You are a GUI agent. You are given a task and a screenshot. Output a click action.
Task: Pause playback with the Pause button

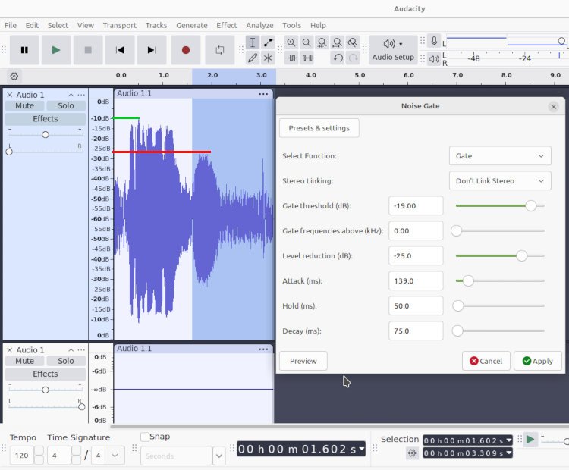click(24, 50)
